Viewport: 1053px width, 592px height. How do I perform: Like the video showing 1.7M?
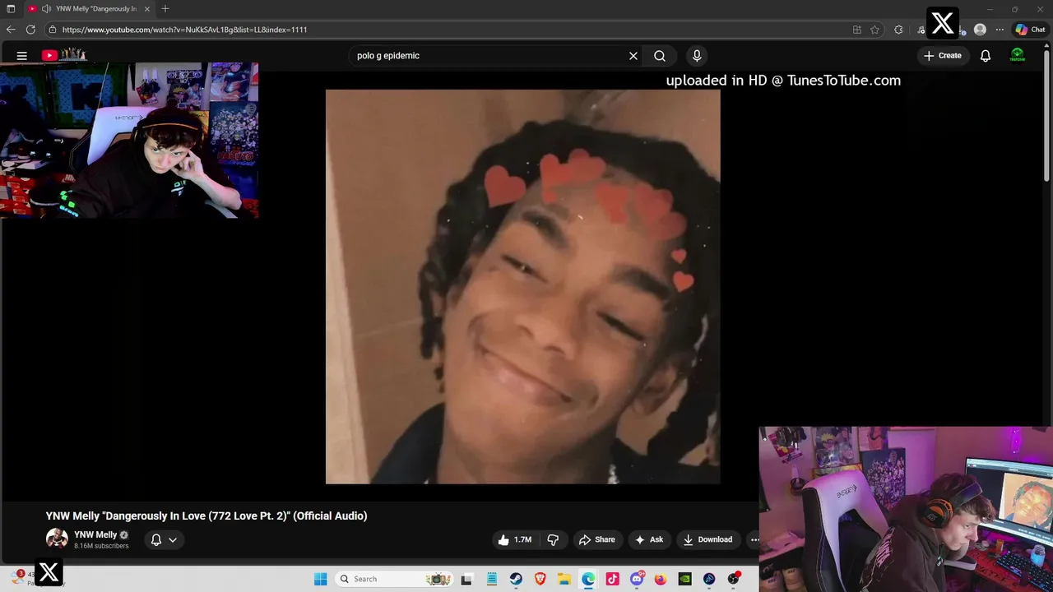[515, 539]
